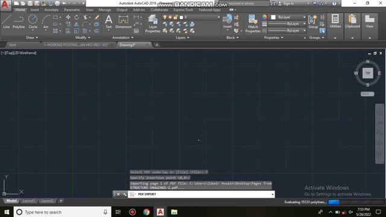Click Match Properties tool
The width and height of the screenshot is (386, 217).
click(253, 24)
